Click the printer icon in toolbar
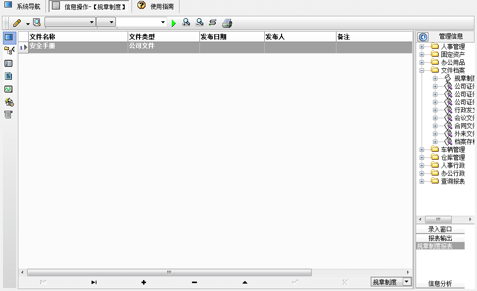Screen dimensions: 477x291 tap(227, 23)
